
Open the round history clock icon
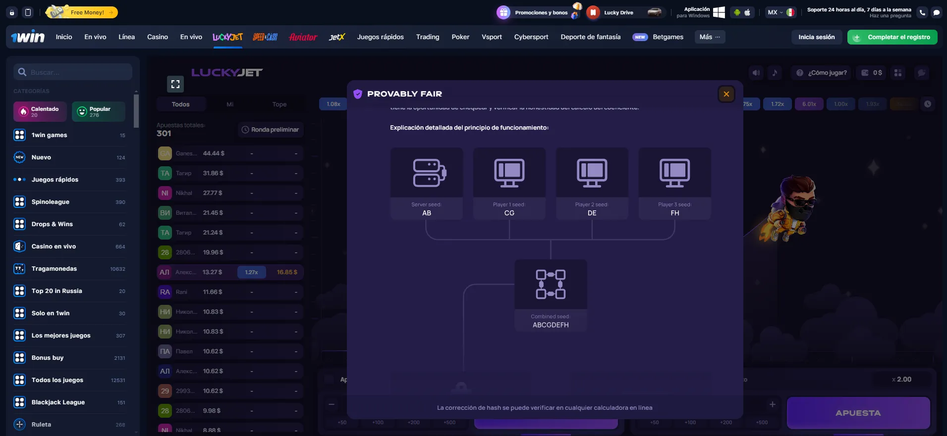tap(927, 104)
